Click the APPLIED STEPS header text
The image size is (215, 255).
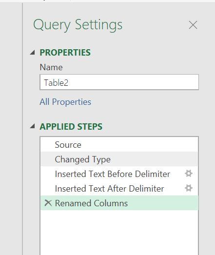click(x=71, y=126)
